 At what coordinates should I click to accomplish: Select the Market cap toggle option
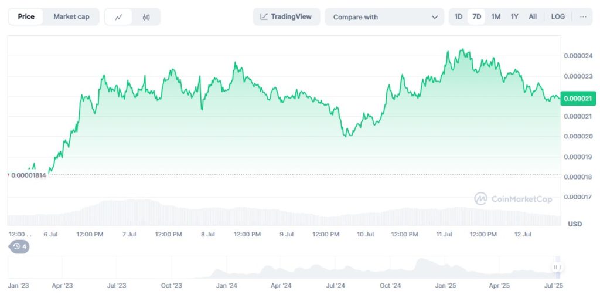click(71, 17)
